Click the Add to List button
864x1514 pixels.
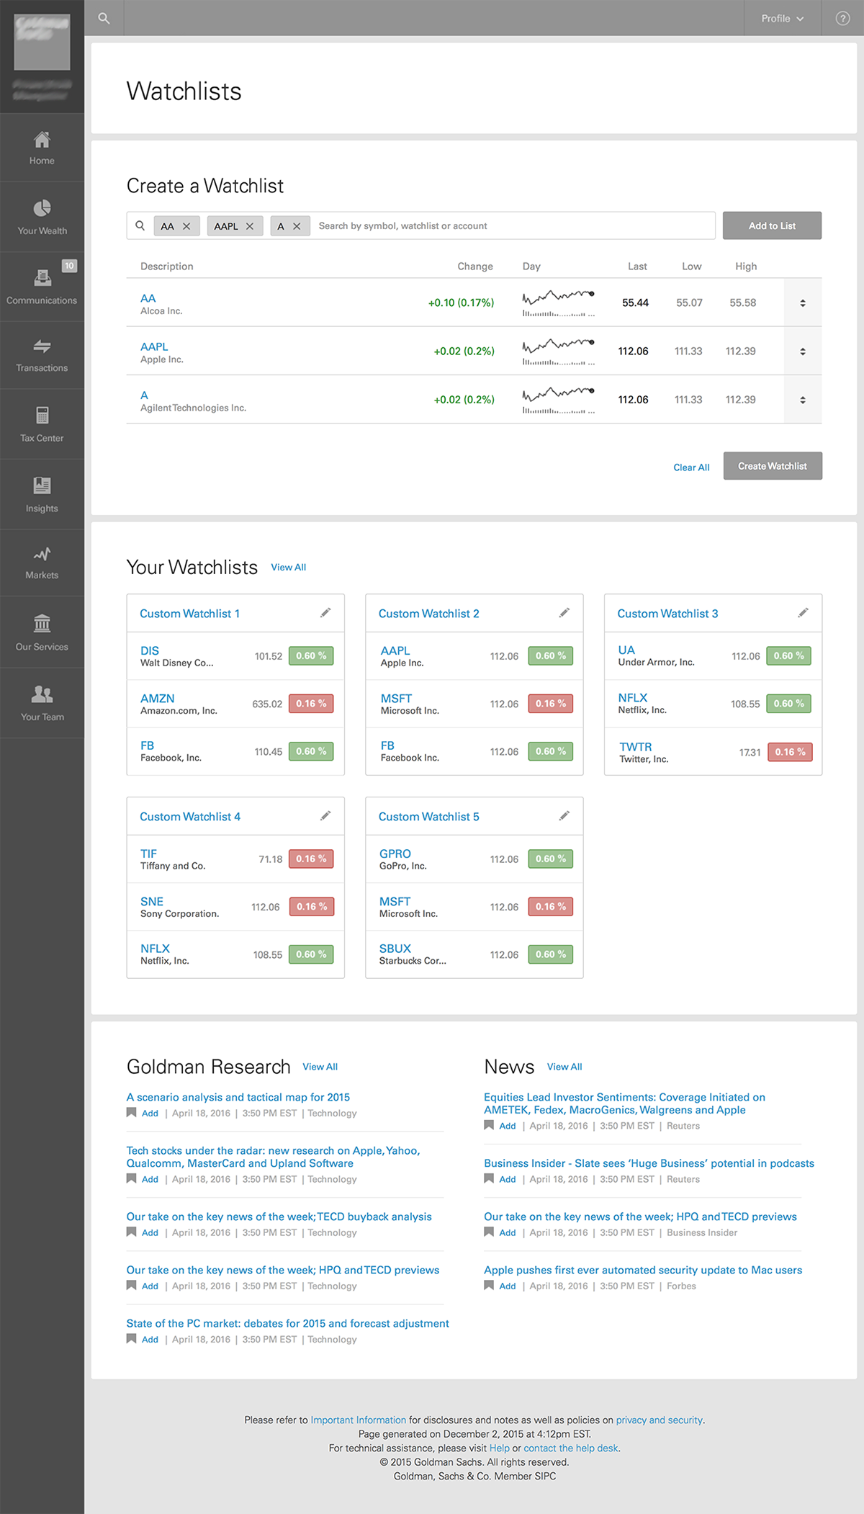point(772,225)
